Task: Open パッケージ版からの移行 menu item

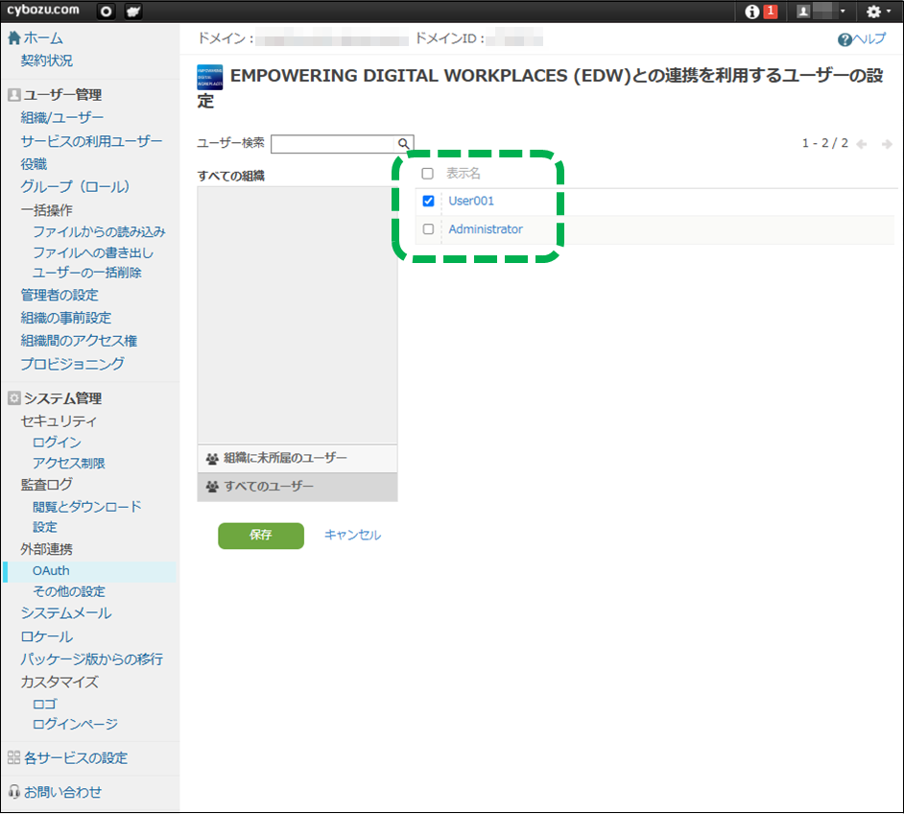Action: (92, 659)
